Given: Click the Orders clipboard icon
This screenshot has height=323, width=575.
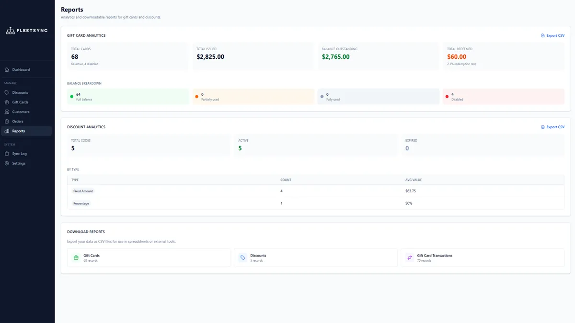Looking at the screenshot, I should point(7,122).
